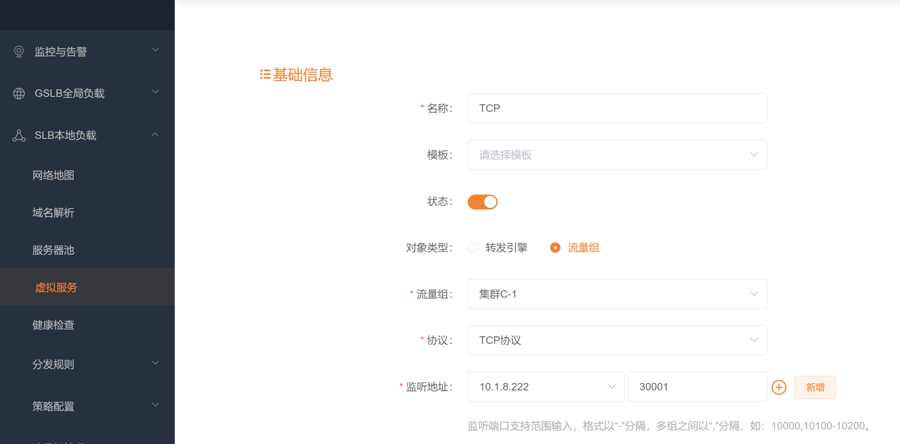
Task: Click the monitoring and alarm webcam icon
Action: [19, 52]
